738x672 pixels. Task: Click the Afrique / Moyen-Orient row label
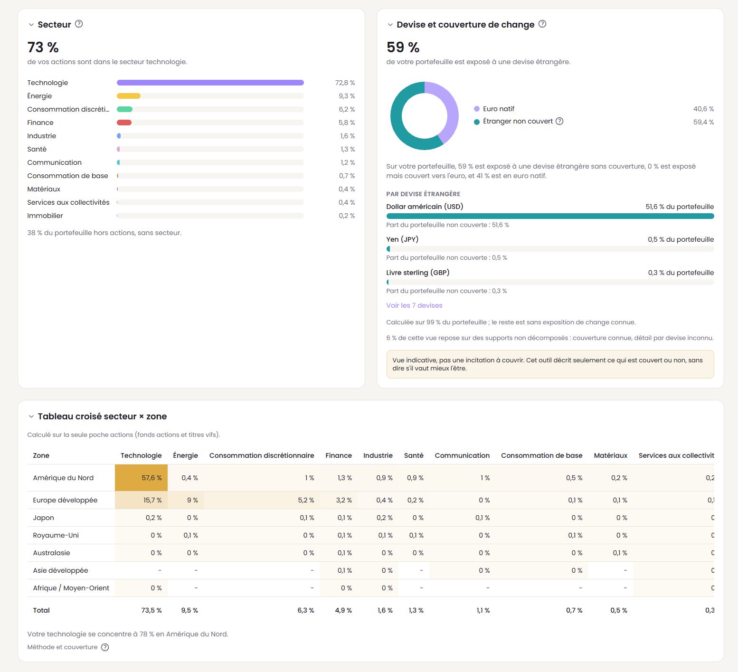tap(71, 588)
